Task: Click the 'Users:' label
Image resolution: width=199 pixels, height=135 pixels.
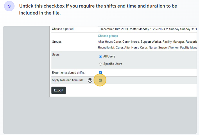Action: tap(56, 55)
